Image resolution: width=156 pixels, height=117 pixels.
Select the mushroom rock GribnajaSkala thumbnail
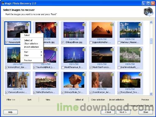(74, 80)
